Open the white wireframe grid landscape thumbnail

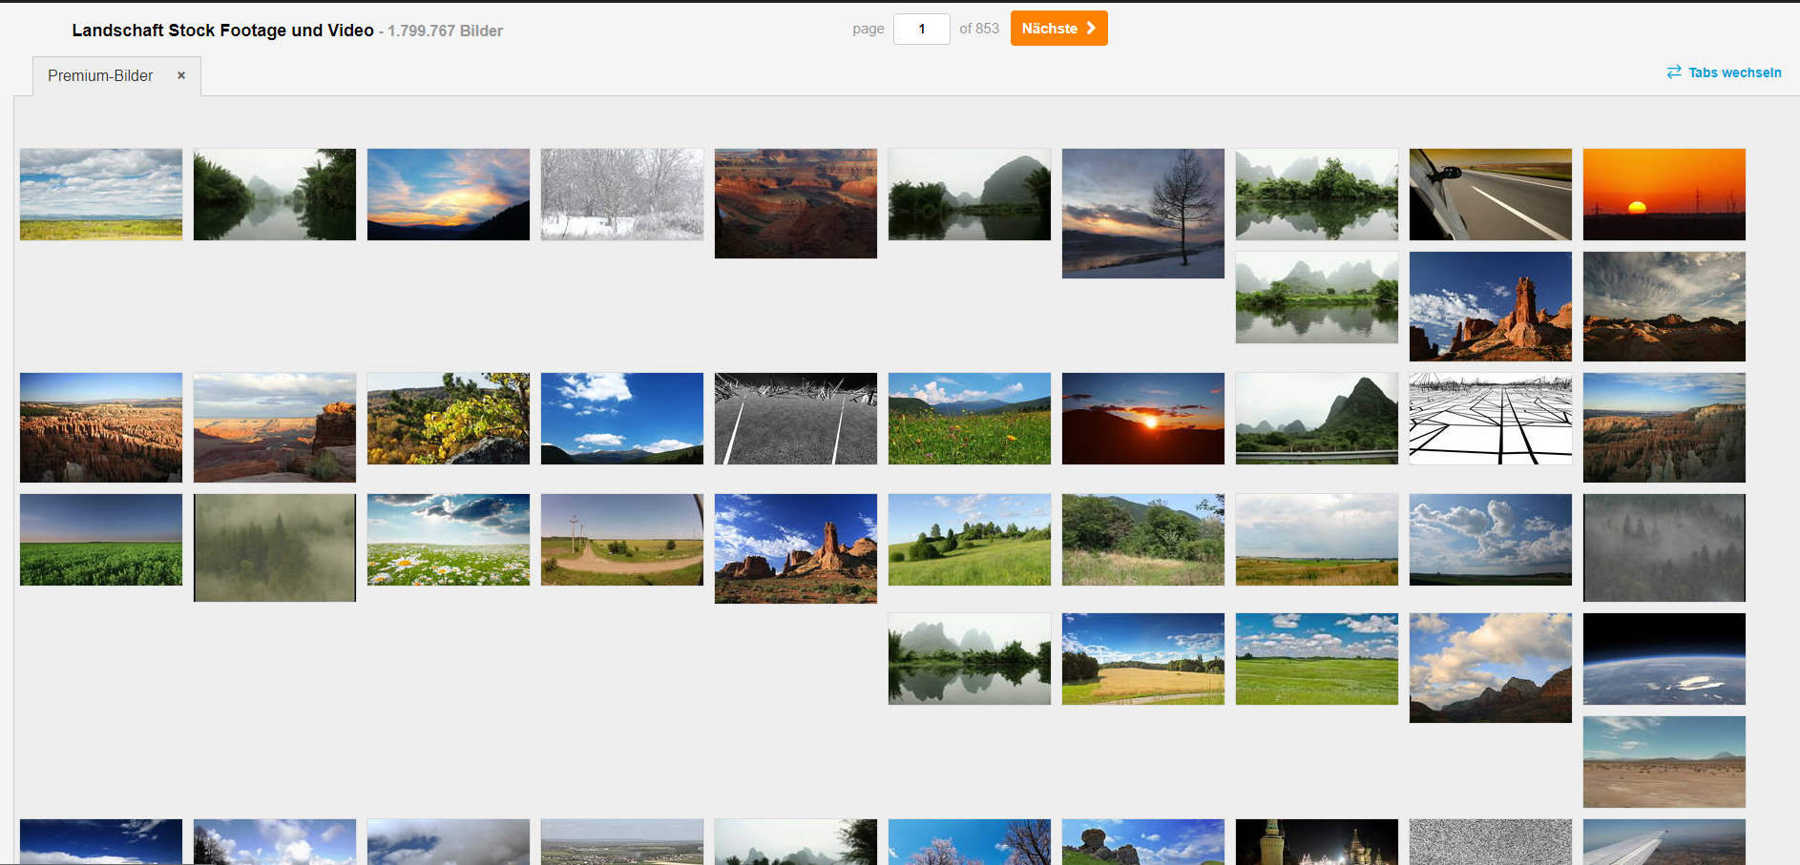[1491, 419]
